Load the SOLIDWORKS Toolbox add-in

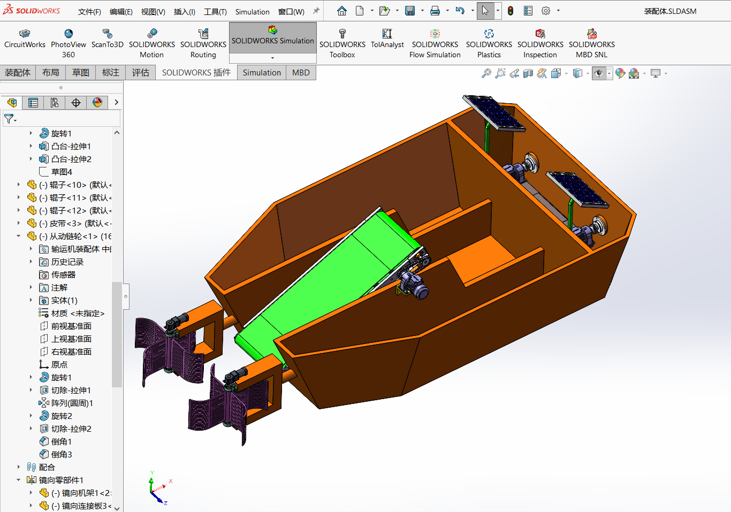click(x=342, y=44)
